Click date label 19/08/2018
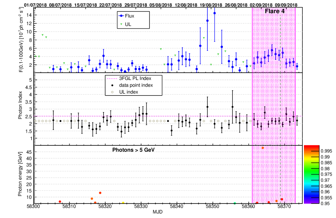 (x=211, y=5)
